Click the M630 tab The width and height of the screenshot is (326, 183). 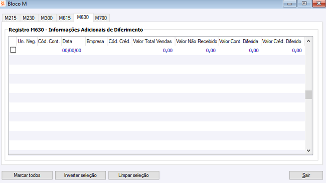[x=83, y=17]
